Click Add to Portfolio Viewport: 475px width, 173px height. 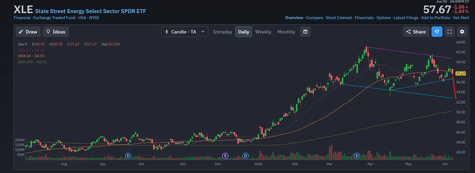pos(436,18)
